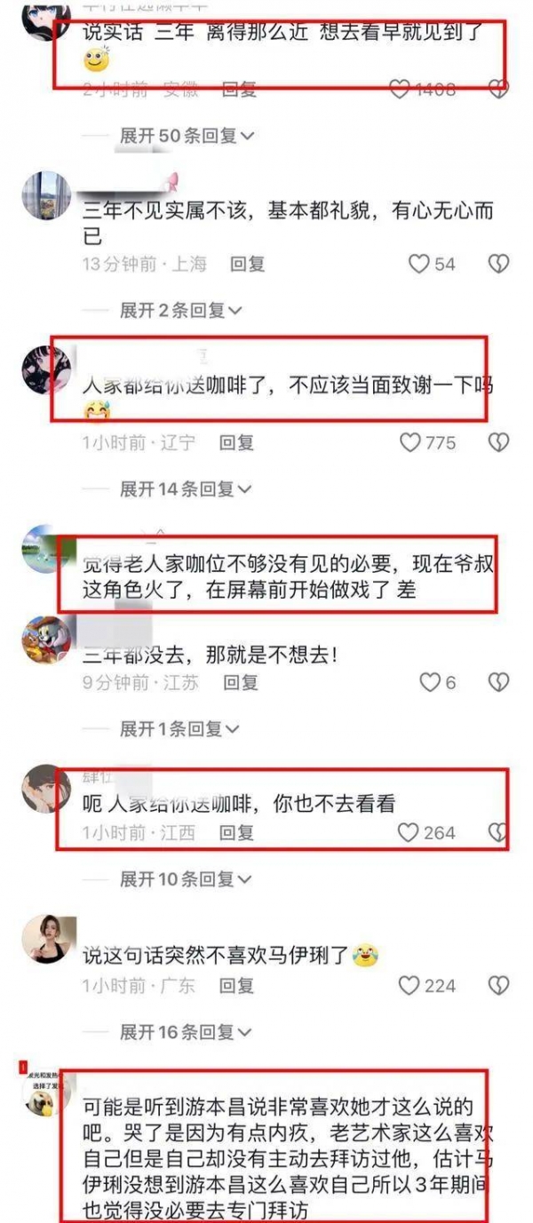Screen dimensions: 533x1223
Task: Expand 展开14条回复 replies
Action: pos(187,488)
